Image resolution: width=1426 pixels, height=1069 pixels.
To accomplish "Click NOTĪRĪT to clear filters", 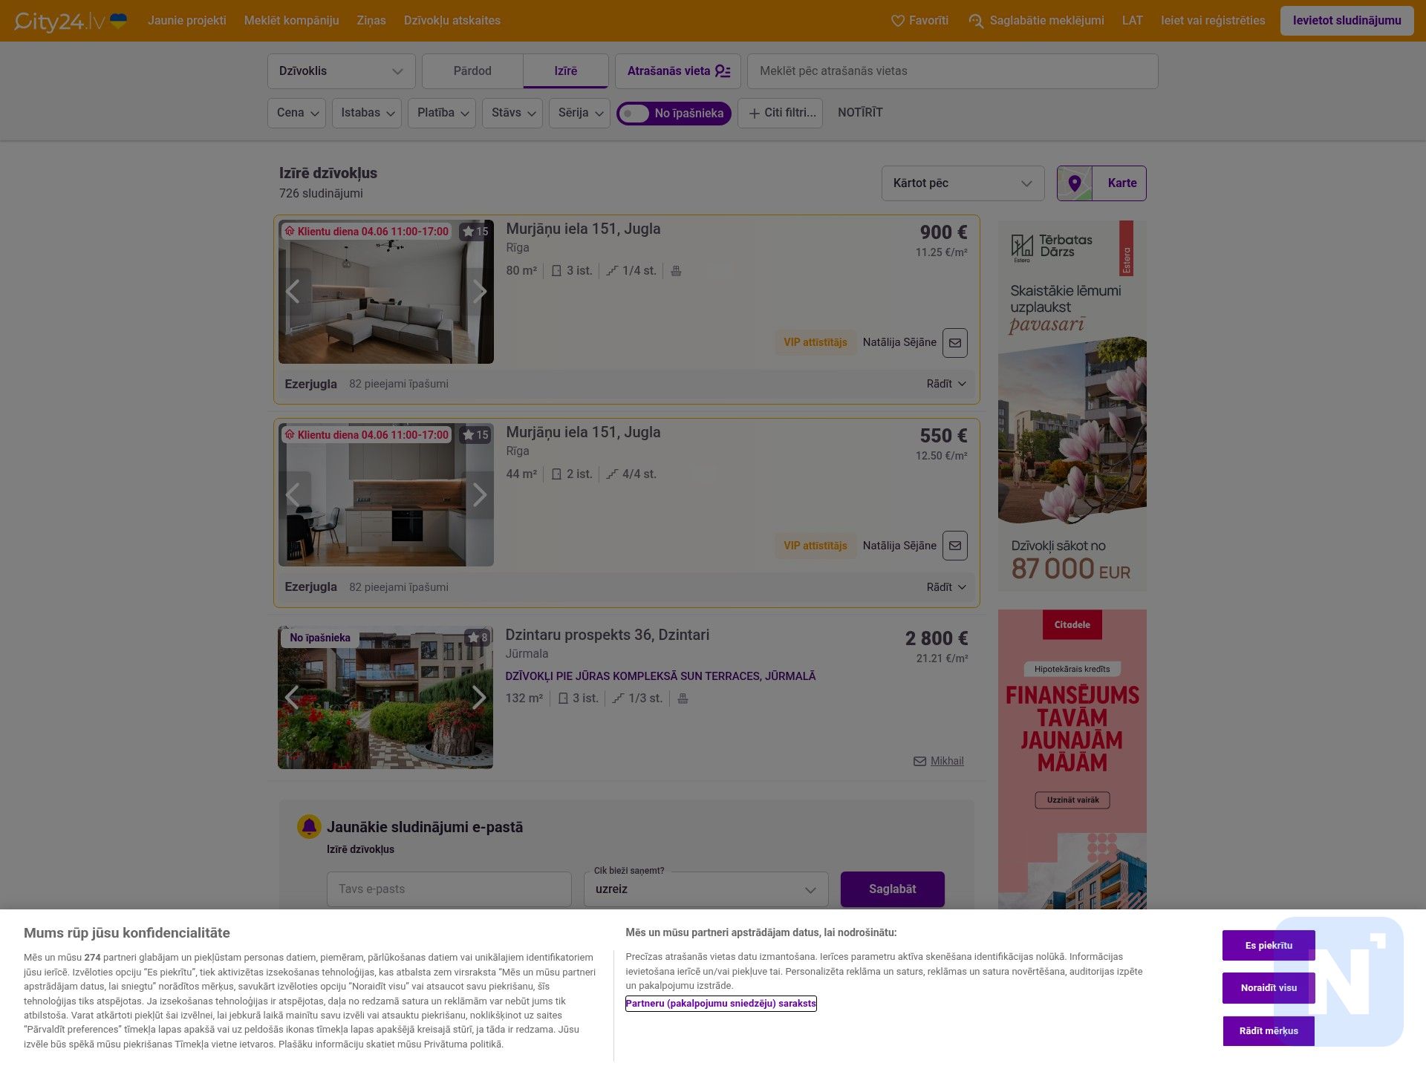I will (x=860, y=113).
